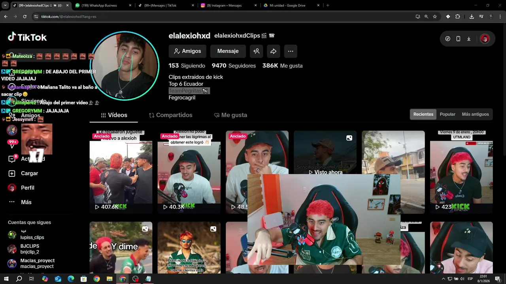The width and height of the screenshot is (506, 284).
Task: Launch Outlook from the taskbar
Action: 58,279
